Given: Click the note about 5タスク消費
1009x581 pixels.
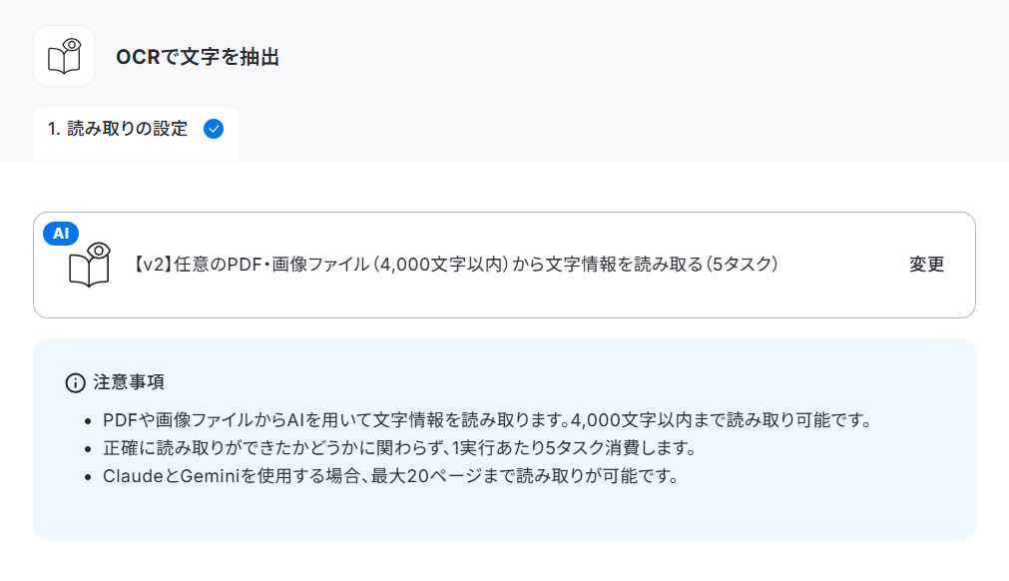Looking at the screenshot, I should coord(399,448).
